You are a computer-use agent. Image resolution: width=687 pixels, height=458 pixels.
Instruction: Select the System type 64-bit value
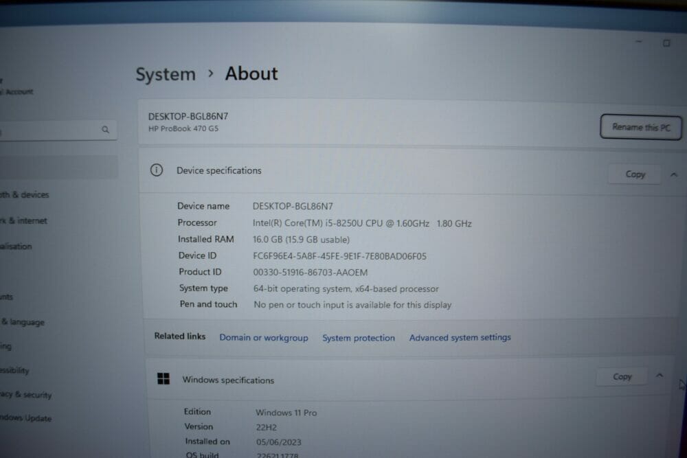[346, 289]
